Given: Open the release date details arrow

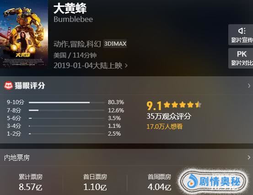Looking at the screenshot, I should (x=126, y=66).
